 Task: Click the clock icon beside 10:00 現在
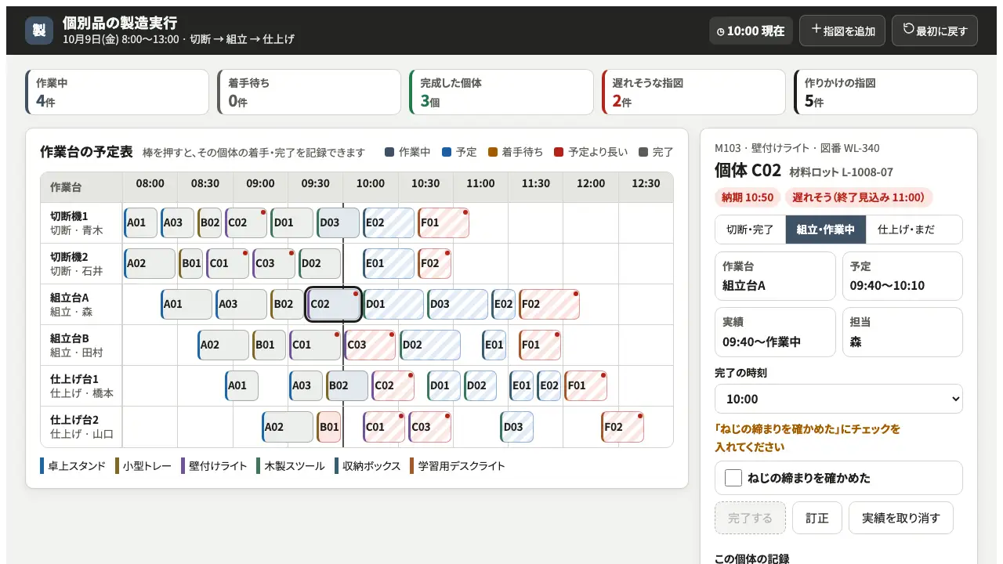[x=721, y=32]
